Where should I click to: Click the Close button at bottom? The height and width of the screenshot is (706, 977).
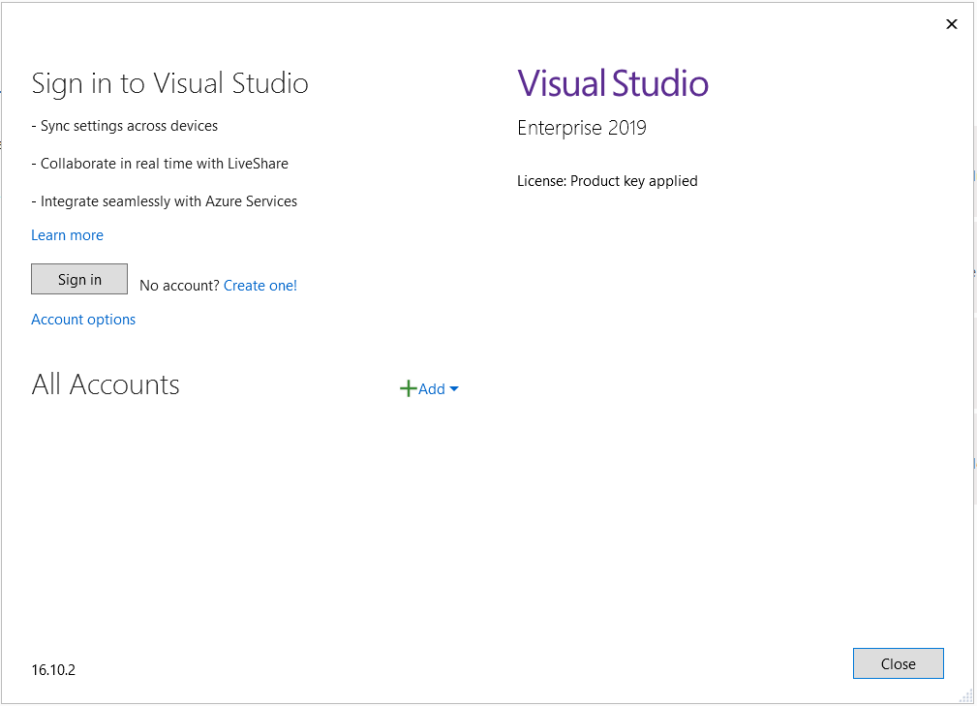tap(898, 663)
